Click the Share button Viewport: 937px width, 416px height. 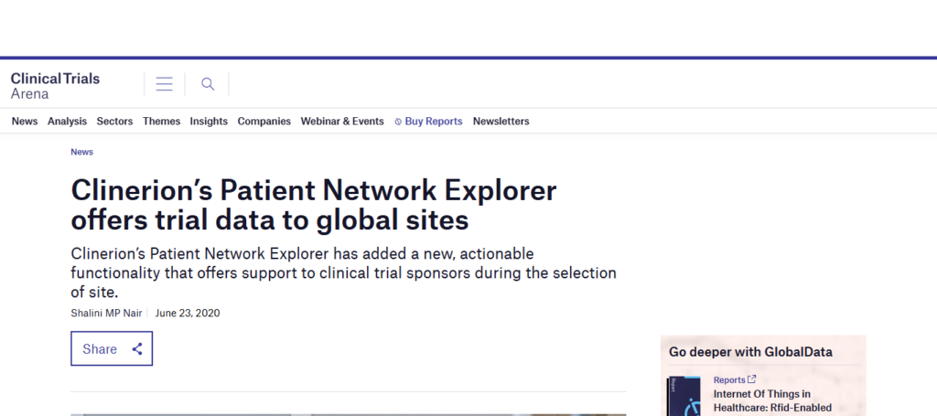112,348
